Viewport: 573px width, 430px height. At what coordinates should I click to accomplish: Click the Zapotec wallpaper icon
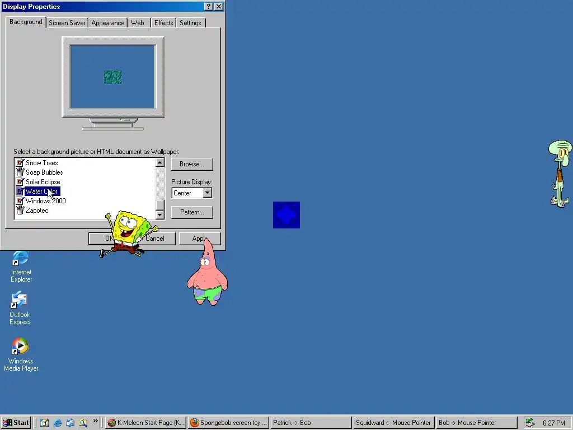click(x=20, y=211)
